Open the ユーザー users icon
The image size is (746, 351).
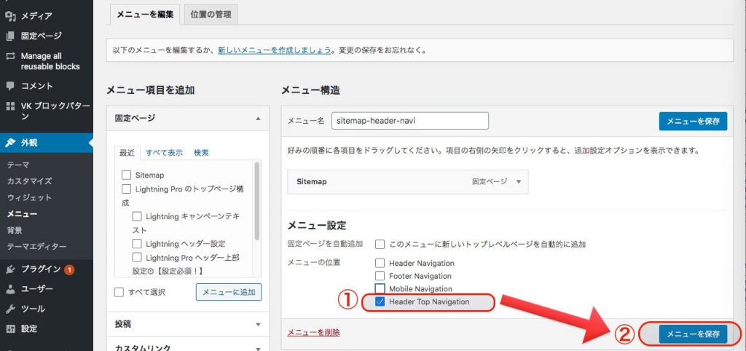[10, 289]
